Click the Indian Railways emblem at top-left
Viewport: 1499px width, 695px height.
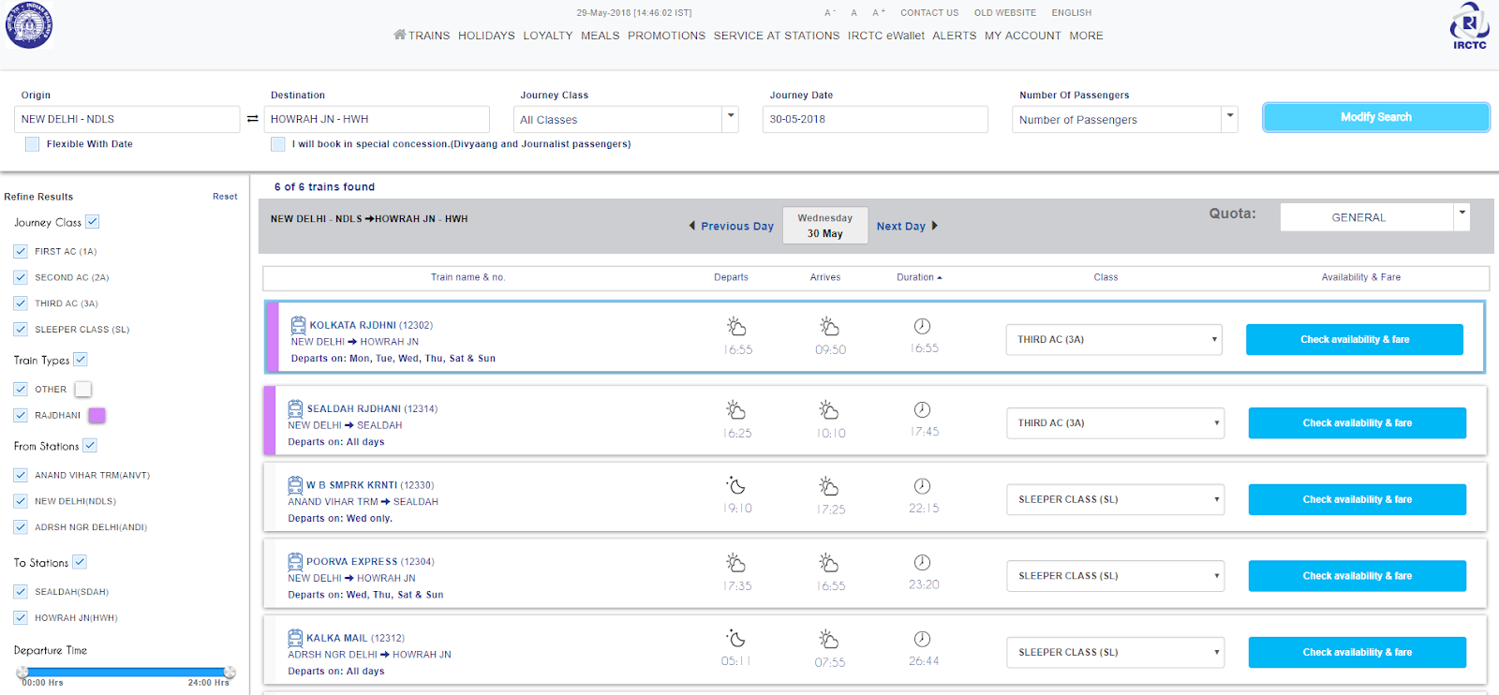coord(29,25)
